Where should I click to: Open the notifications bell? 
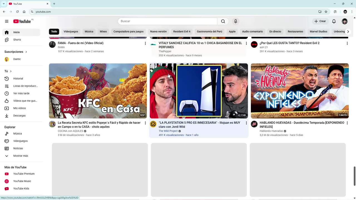coord(334,21)
